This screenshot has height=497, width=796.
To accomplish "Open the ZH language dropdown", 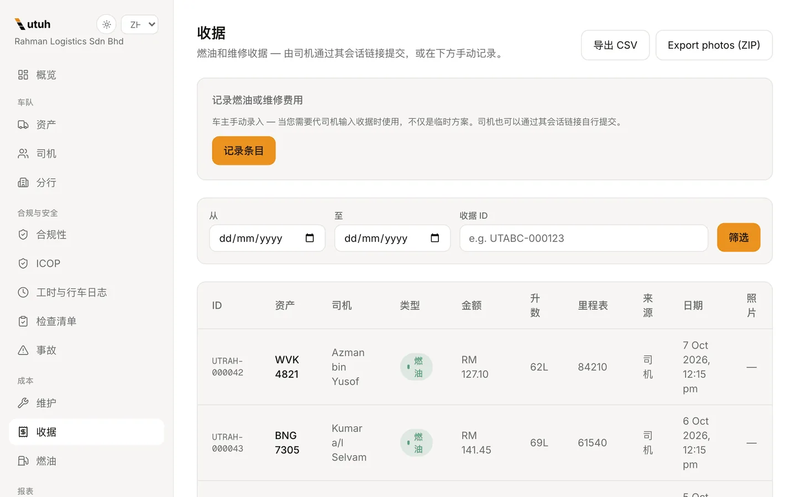I will point(140,24).
